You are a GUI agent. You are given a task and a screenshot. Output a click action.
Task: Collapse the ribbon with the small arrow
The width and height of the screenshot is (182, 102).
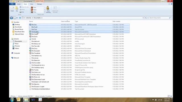pyautogui.click(x=169, y=4)
